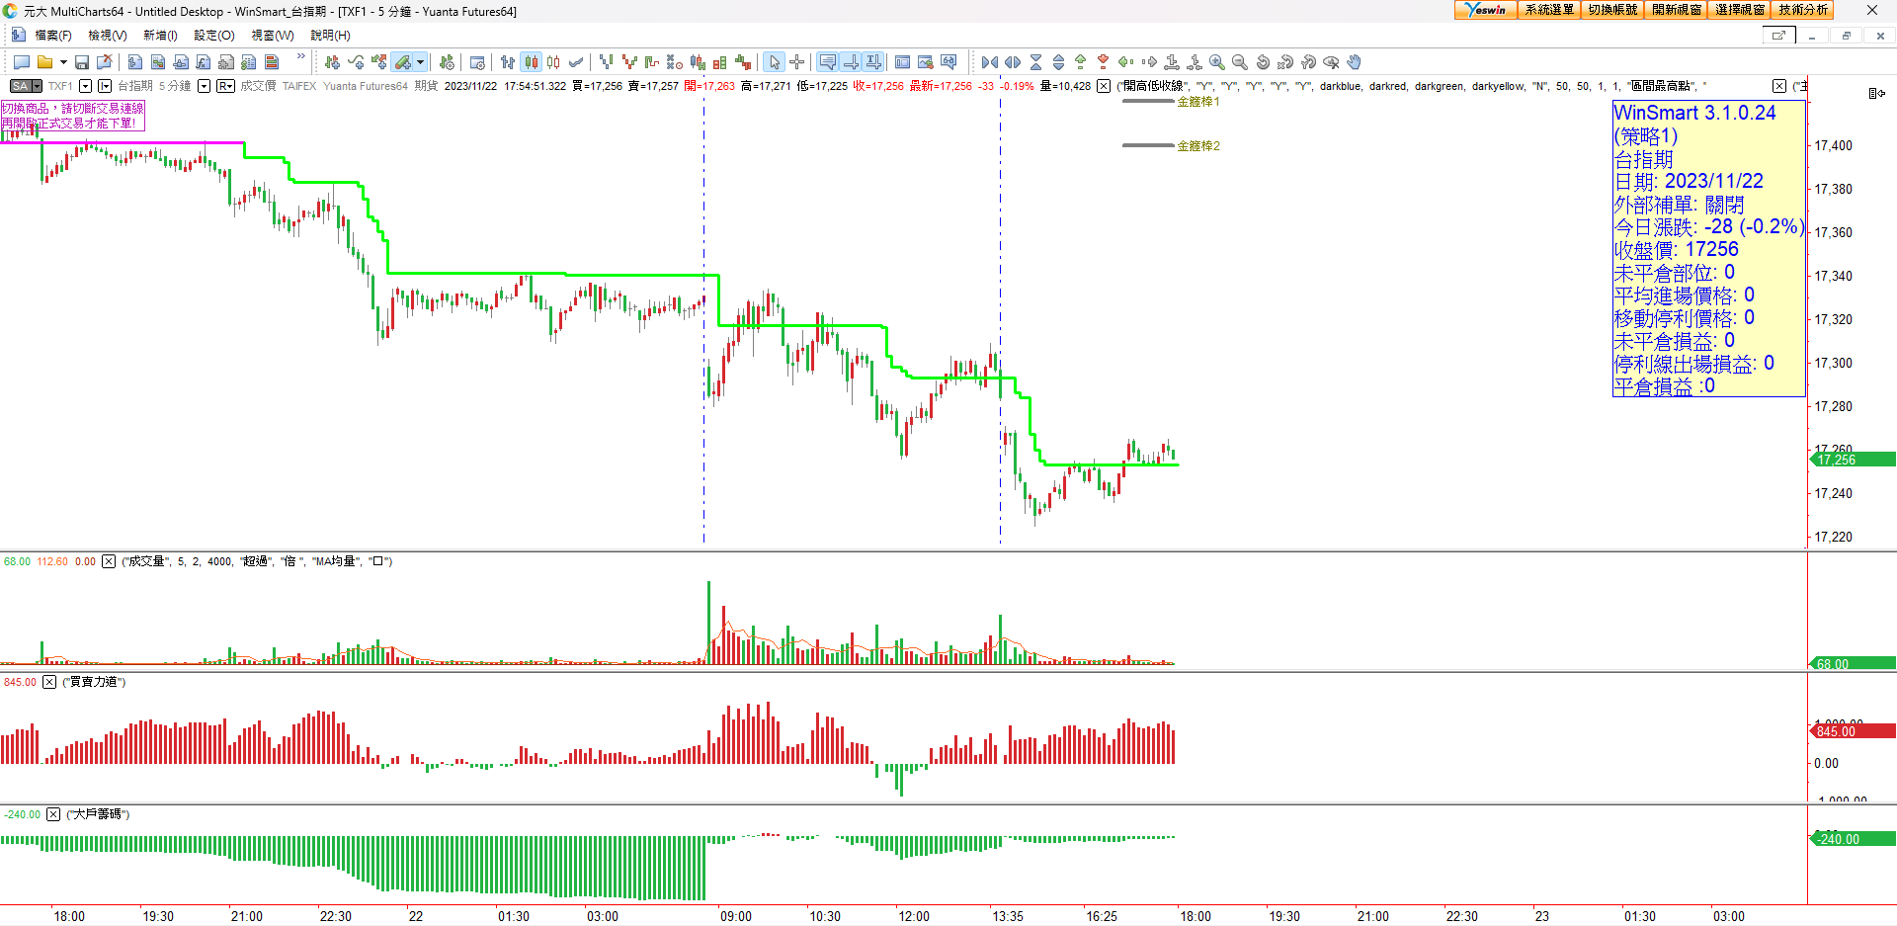Expand the toolbar overflow chevron
Viewport: 1897px width, 926px height.
click(301, 57)
